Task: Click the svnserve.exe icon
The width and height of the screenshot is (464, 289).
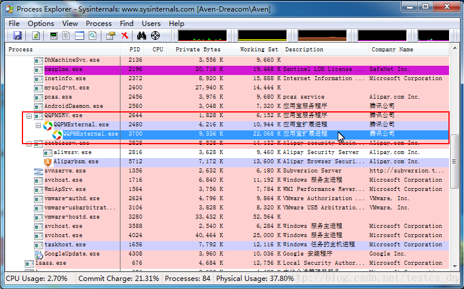Action: tap(39, 171)
